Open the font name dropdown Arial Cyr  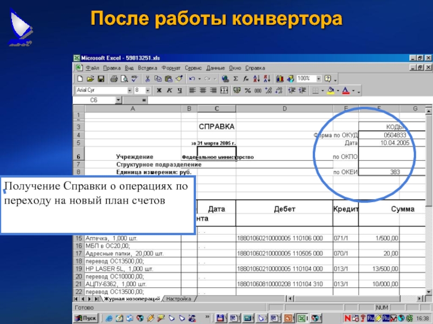[129, 90]
